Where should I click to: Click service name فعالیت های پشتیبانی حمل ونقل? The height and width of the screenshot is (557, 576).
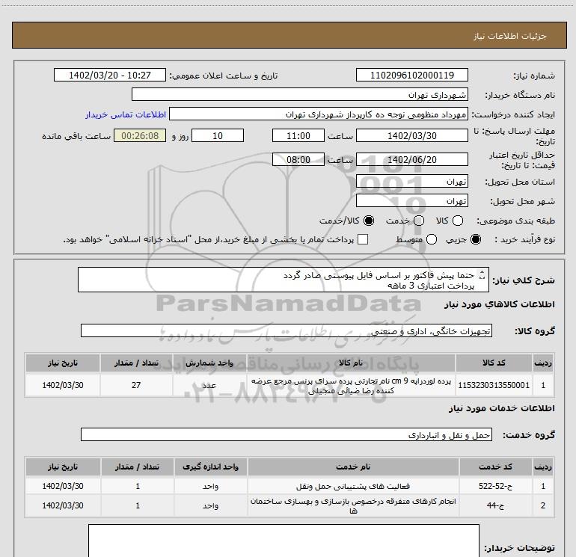353,486
